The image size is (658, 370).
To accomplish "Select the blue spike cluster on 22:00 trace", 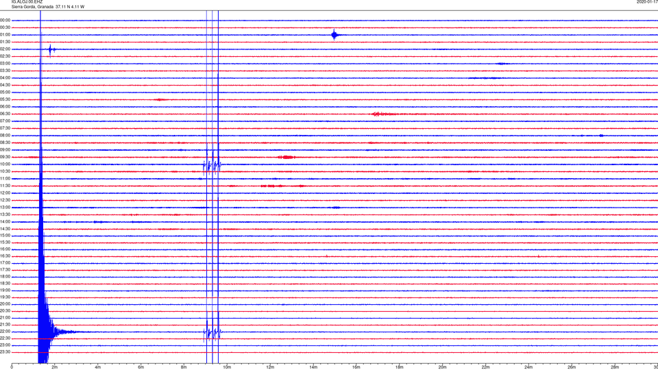I will click(x=212, y=333).
